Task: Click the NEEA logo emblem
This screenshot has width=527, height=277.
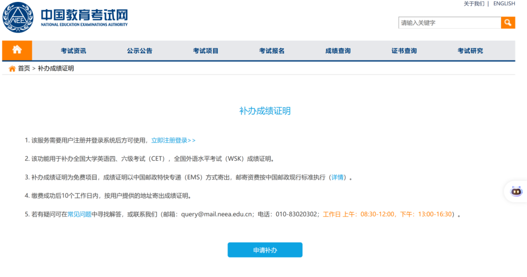Action: tap(18, 18)
